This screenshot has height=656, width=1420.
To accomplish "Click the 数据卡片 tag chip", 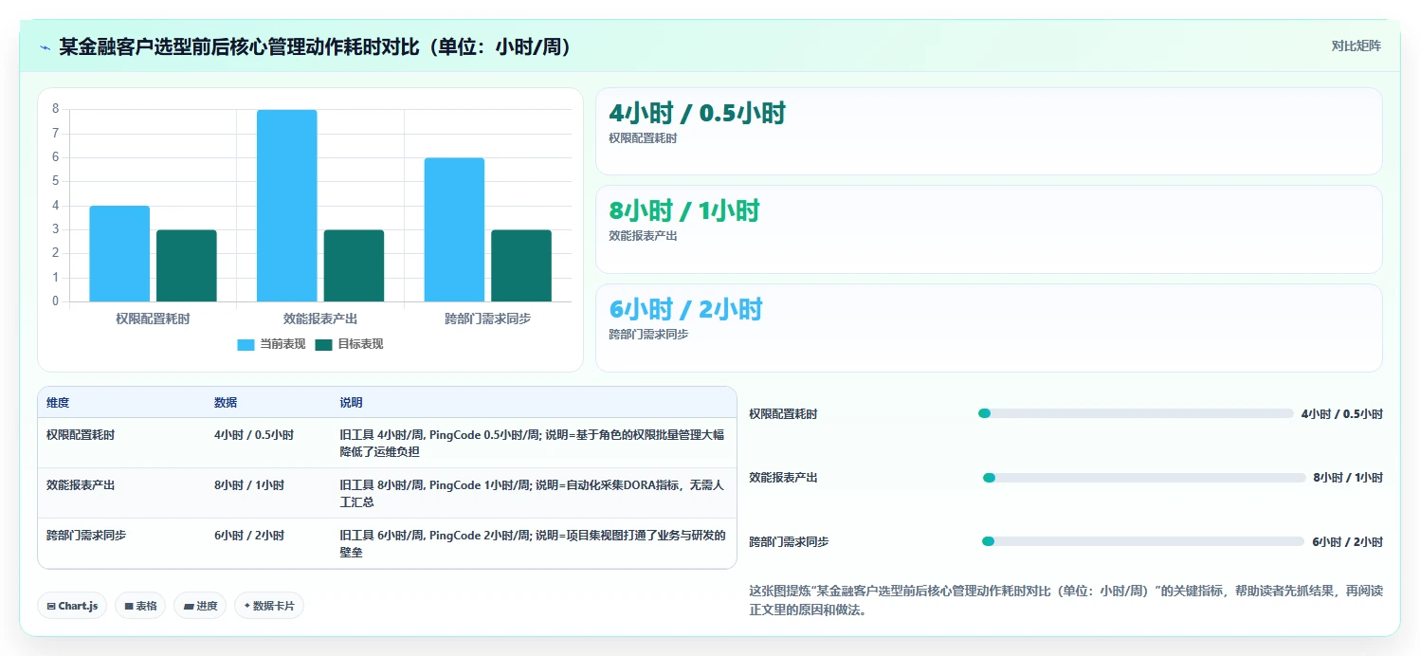I will pos(269,606).
